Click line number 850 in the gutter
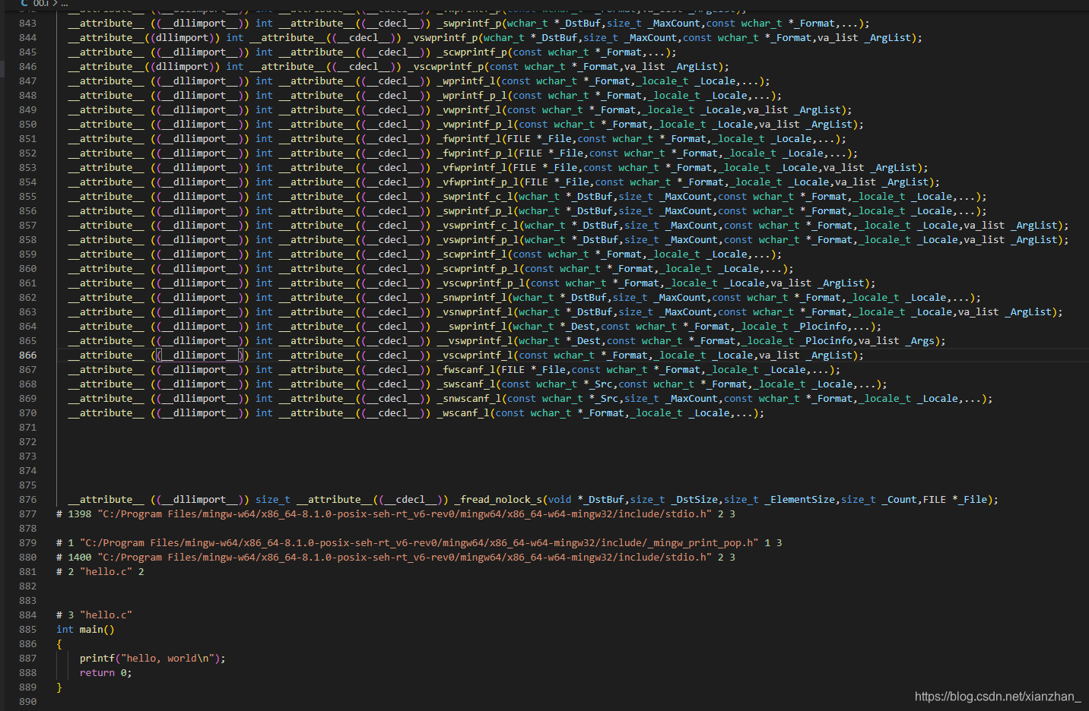Screen dimensions: 1089x711 point(27,125)
